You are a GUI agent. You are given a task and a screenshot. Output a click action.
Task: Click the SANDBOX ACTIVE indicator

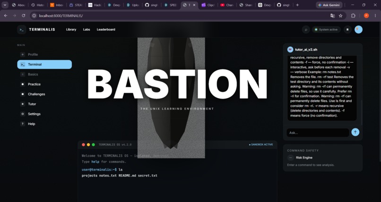tap(261, 144)
